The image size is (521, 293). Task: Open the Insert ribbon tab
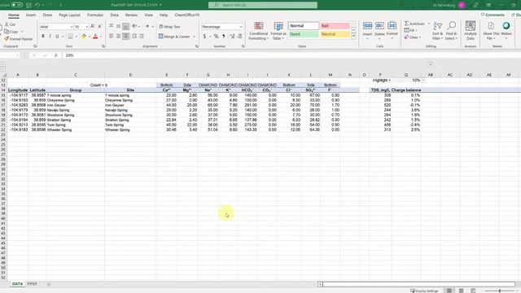pos(31,15)
